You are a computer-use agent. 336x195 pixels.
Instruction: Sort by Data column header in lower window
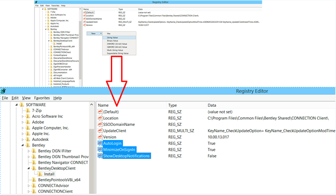point(271,105)
